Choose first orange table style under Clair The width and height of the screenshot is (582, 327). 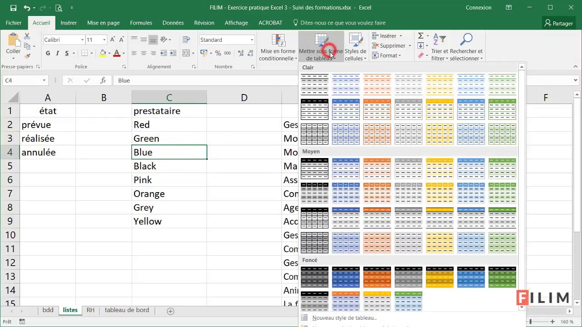coord(377,84)
